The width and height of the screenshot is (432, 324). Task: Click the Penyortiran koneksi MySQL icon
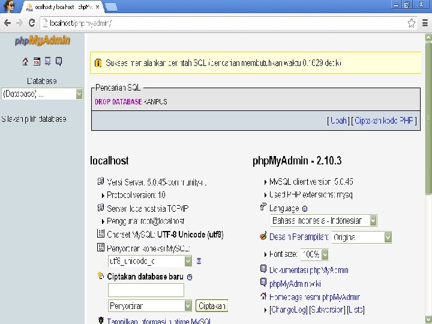tap(101, 247)
